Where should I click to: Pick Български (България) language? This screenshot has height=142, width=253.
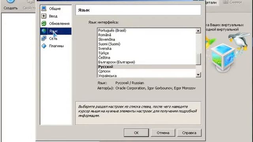147,62
